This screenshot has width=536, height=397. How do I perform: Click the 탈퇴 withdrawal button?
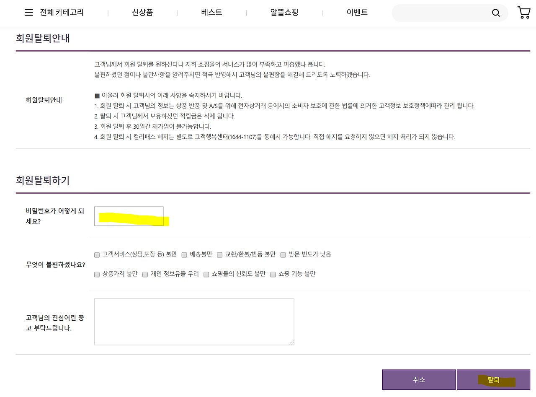(x=493, y=379)
